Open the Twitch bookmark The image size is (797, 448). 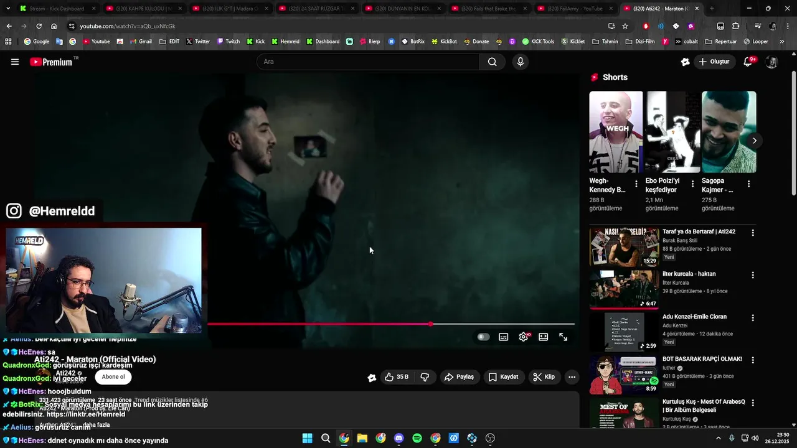228,42
